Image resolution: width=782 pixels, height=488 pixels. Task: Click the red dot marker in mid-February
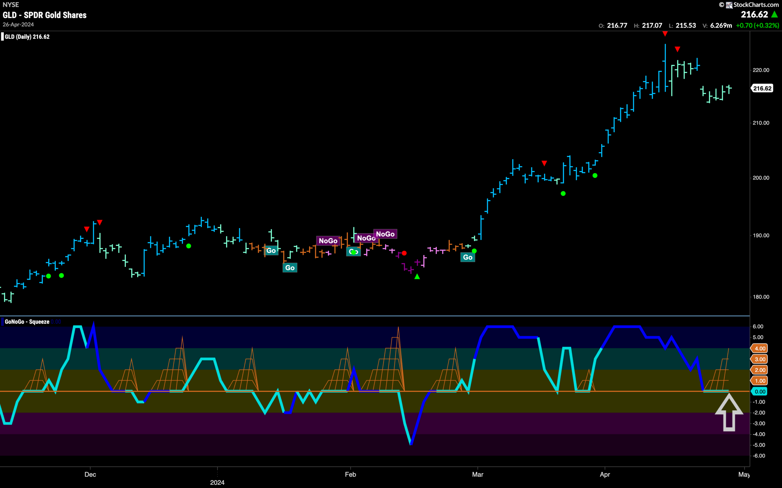pyautogui.click(x=404, y=253)
